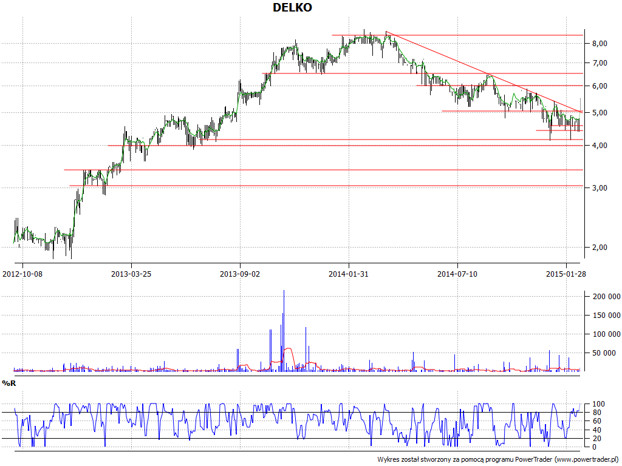Viewport: 622px width, 466px height.
Task: Click the 20 level on %R axis
Action: pyautogui.click(x=596, y=439)
